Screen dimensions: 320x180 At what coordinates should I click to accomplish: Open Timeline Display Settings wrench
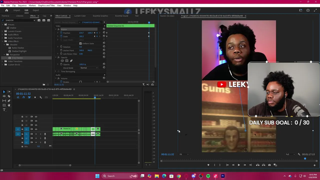(x=41, y=97)
